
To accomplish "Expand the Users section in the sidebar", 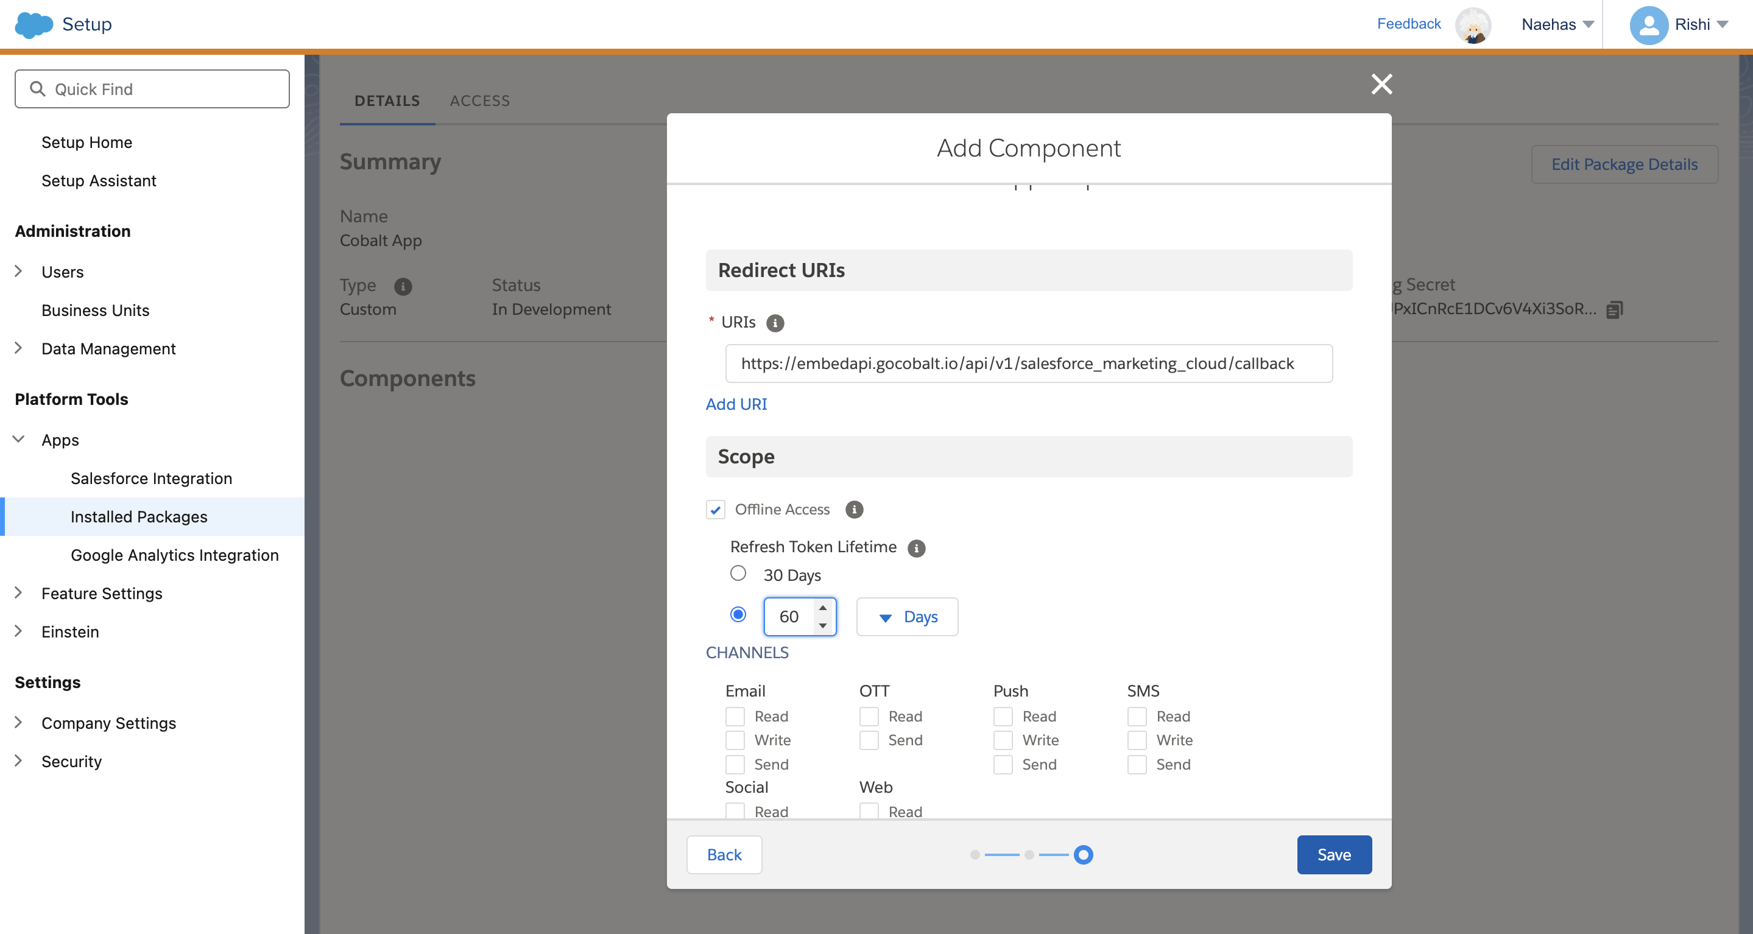I will pos(18,271).
